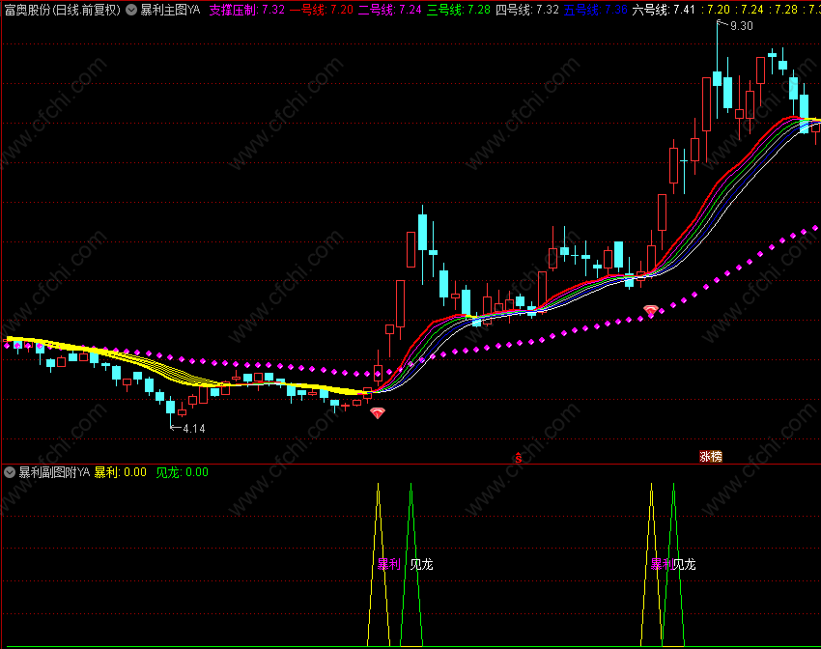Click the second 暴利 label in sub-chart
Image resolution: width=821 pixels, height=649 pixels.
coord(662,564)
